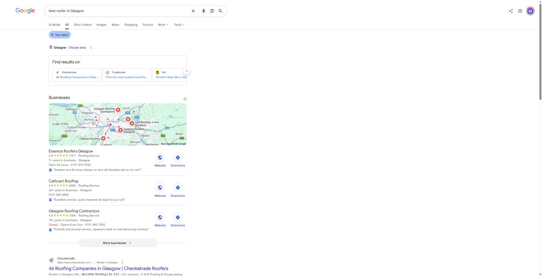Click phone number 0141 620 3808
Screen dimensions: 542x276
click(58, 195)
